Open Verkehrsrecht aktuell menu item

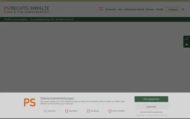tap(134, 9)
